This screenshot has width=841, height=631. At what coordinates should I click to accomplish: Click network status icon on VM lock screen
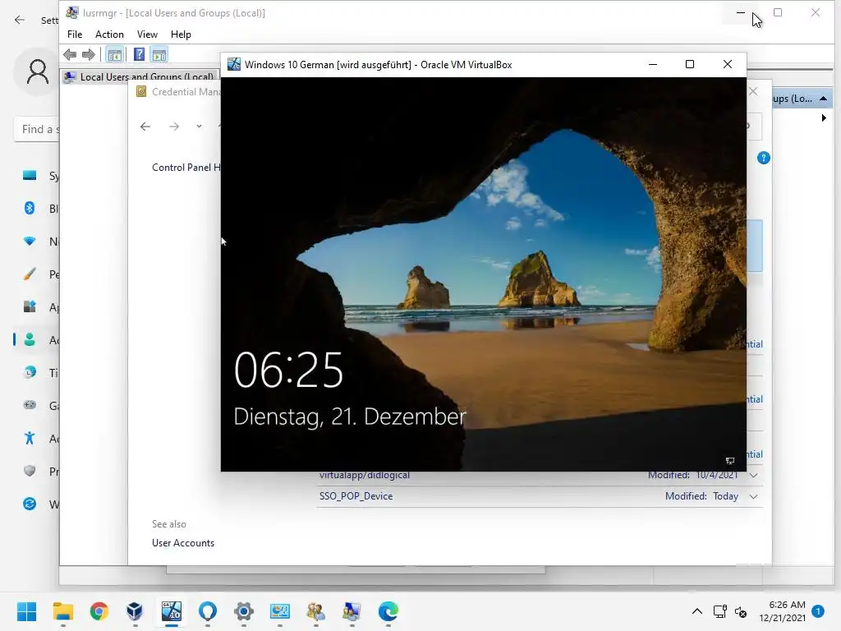730,461
